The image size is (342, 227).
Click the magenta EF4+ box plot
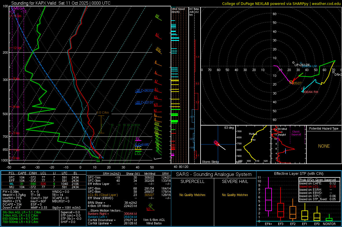(268, 197)
